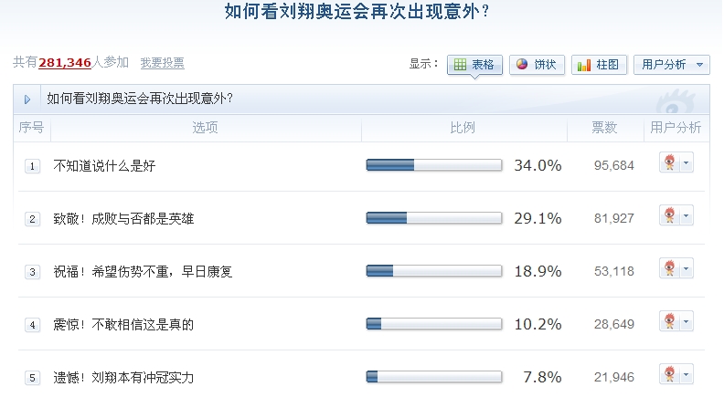
Task: Click the user analysis icon for option 3
Action: (670, 268)
